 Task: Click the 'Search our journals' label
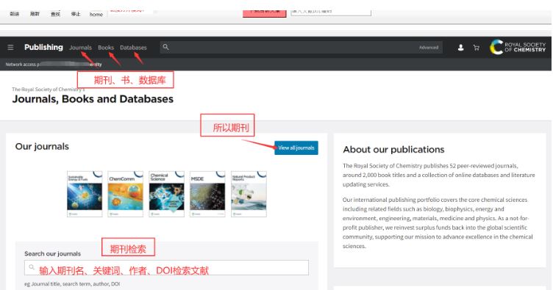52,254
